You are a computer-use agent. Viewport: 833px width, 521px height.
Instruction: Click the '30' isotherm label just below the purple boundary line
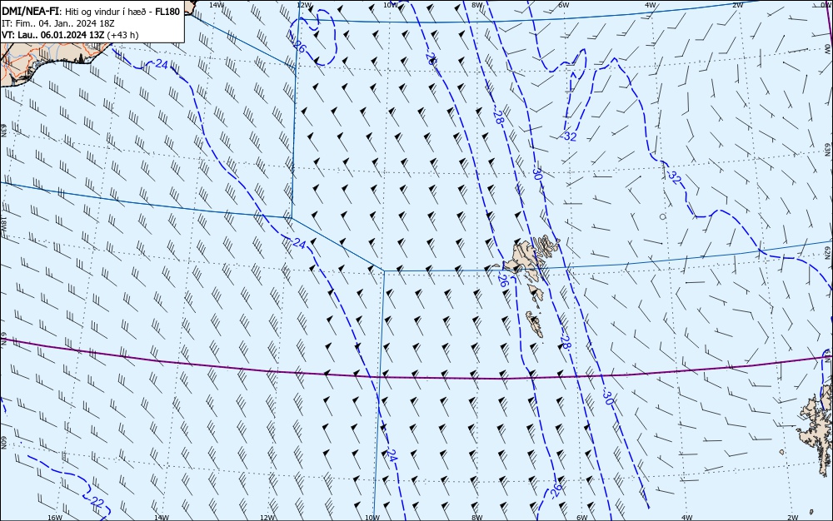pos(608,397)
